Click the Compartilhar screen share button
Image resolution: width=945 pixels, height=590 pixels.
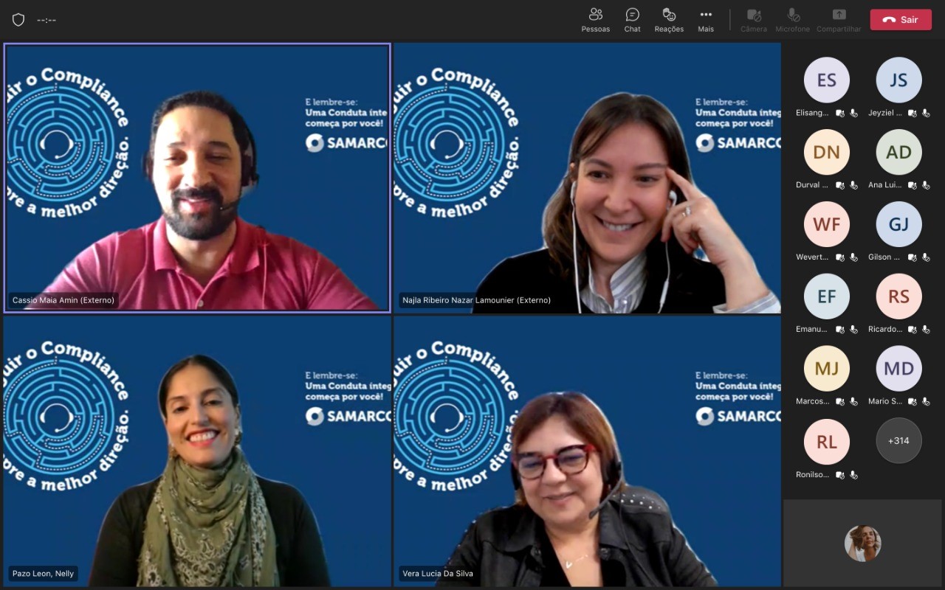point(839,20)
